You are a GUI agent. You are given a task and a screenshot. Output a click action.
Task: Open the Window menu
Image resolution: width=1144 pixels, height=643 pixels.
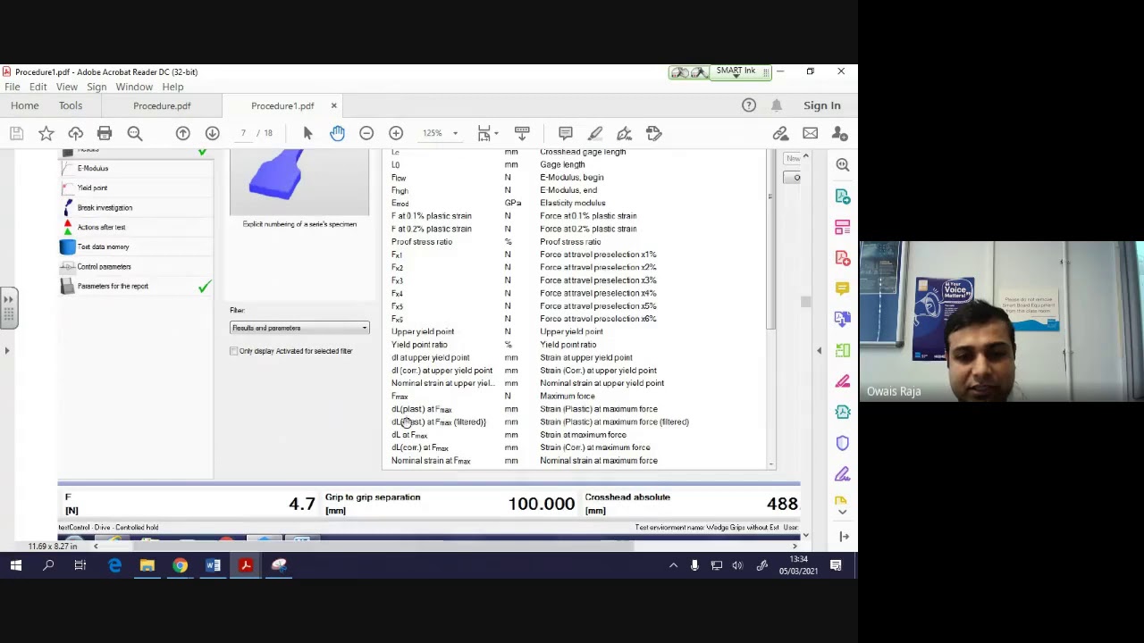point(134,87)
